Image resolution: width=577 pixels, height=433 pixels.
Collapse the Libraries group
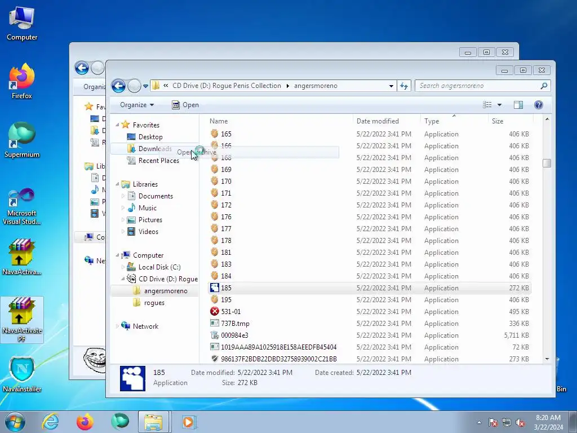(117, 184)
